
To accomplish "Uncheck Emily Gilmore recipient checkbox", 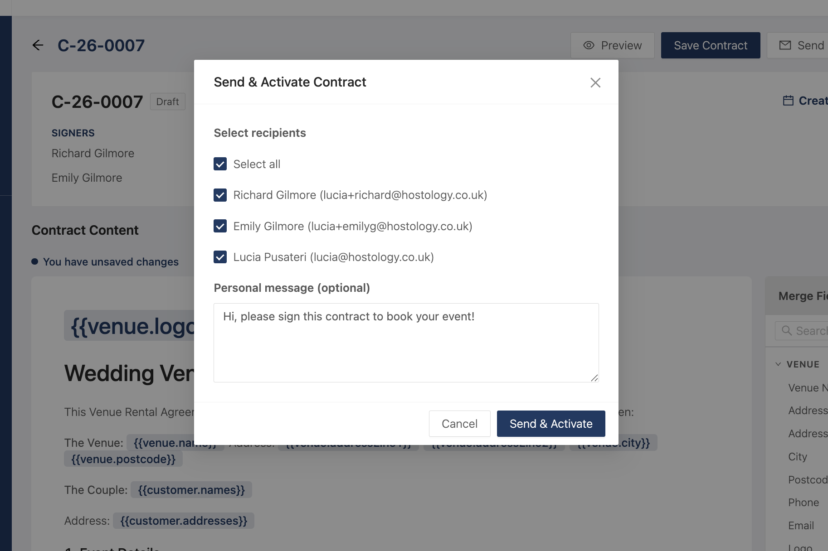I will 220,226.
